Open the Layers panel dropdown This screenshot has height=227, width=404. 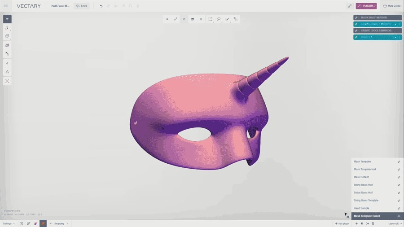(395, 223)
